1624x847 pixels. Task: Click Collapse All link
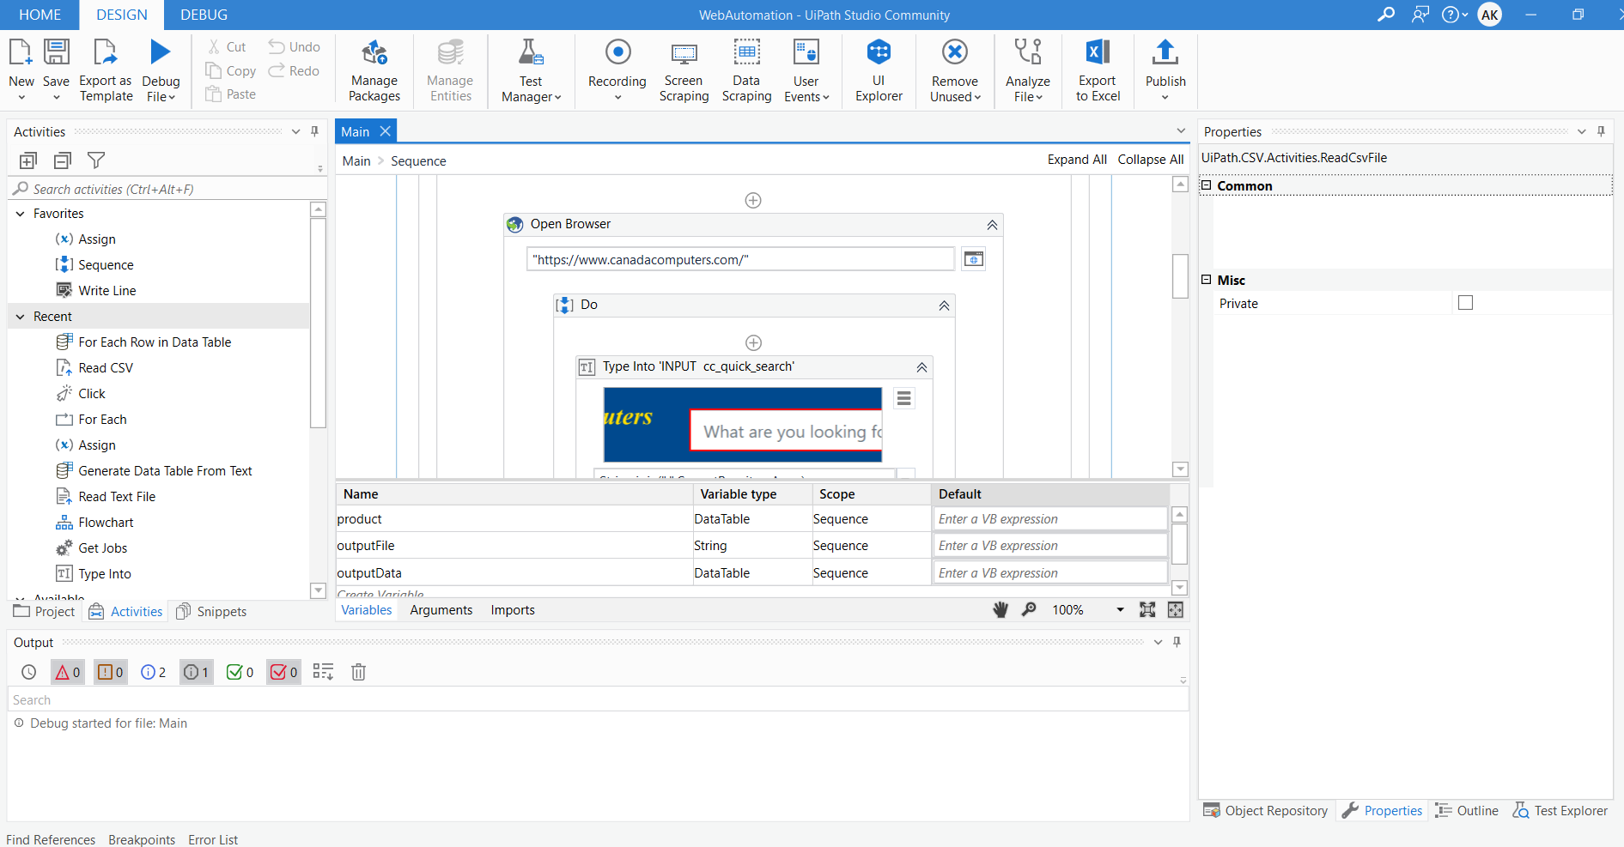[1150, 160]
